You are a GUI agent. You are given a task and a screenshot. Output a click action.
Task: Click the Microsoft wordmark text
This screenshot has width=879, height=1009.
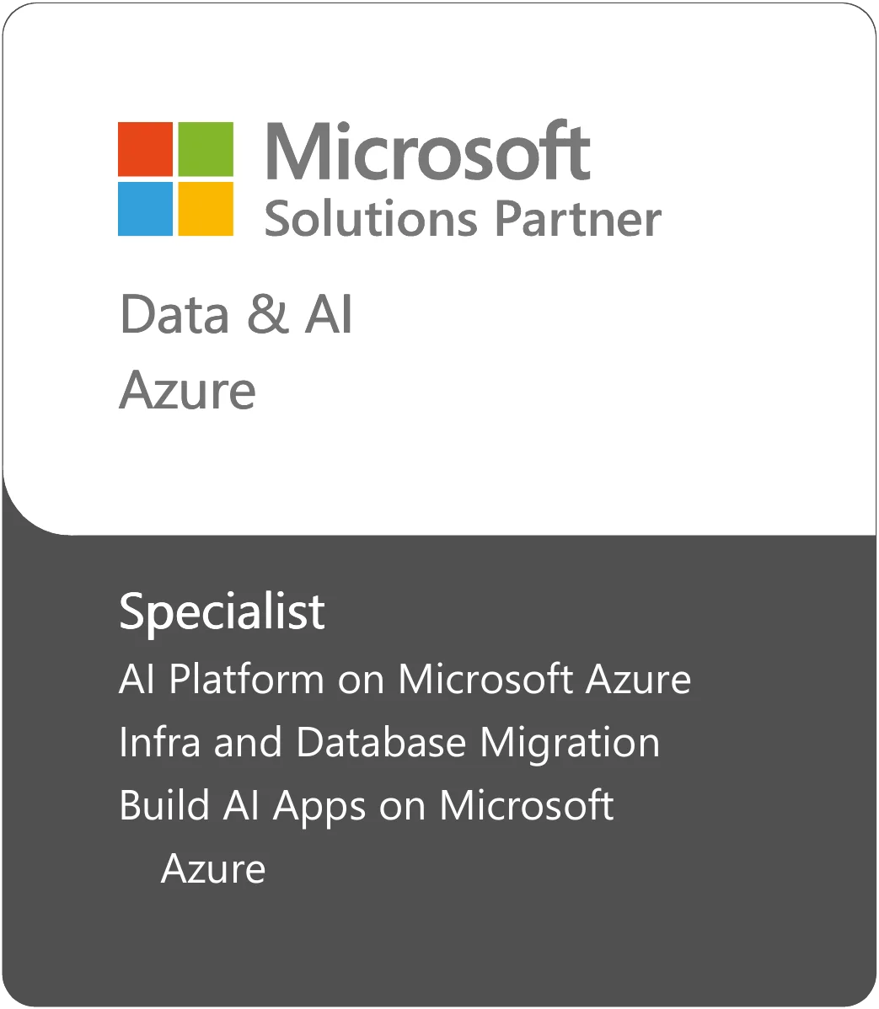click(x=427, y=152)
